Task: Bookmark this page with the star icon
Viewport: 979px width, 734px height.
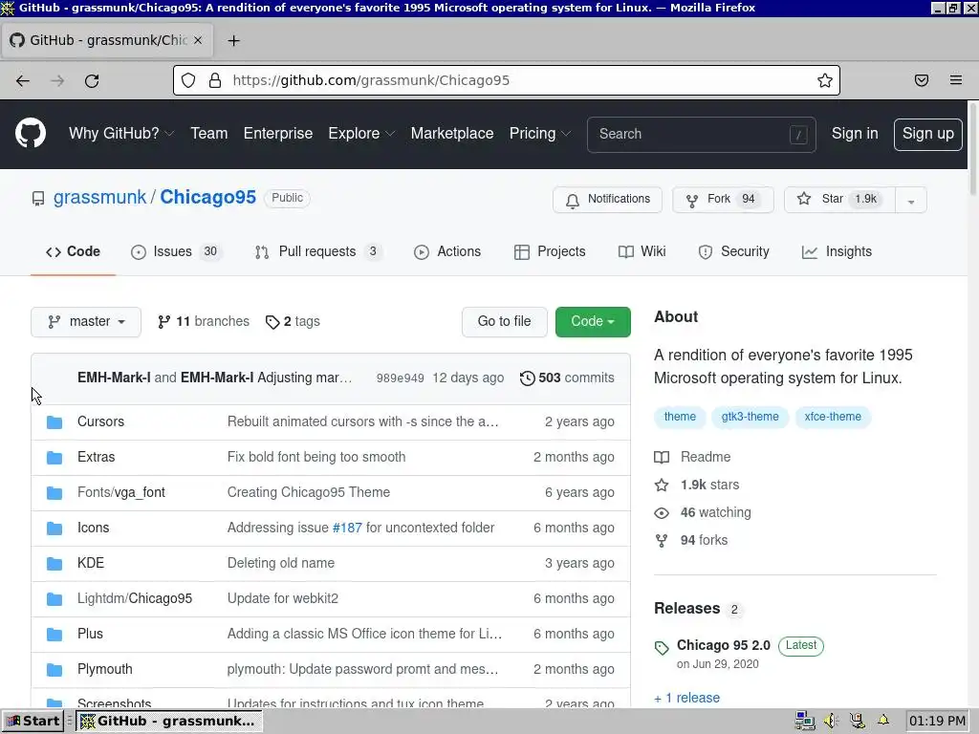Action: (x=825, y=80)
